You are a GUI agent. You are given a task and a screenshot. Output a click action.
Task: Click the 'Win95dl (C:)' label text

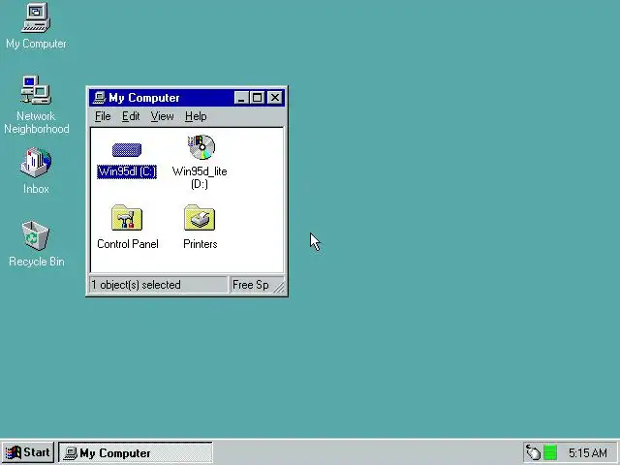(x=127, y=171)
